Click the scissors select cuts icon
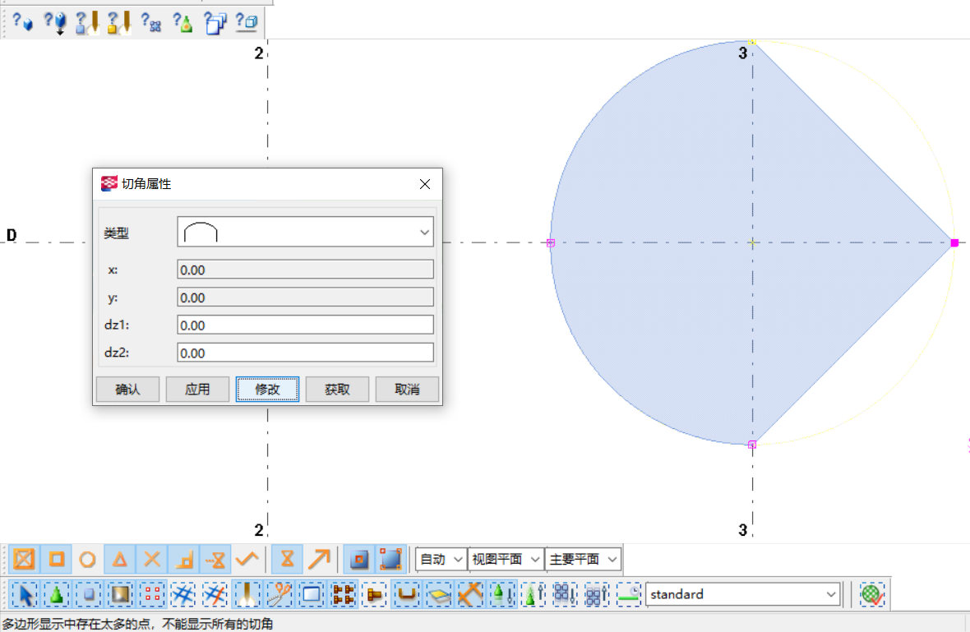This screenshot has height=632, width=970. [x=279, y=594]
